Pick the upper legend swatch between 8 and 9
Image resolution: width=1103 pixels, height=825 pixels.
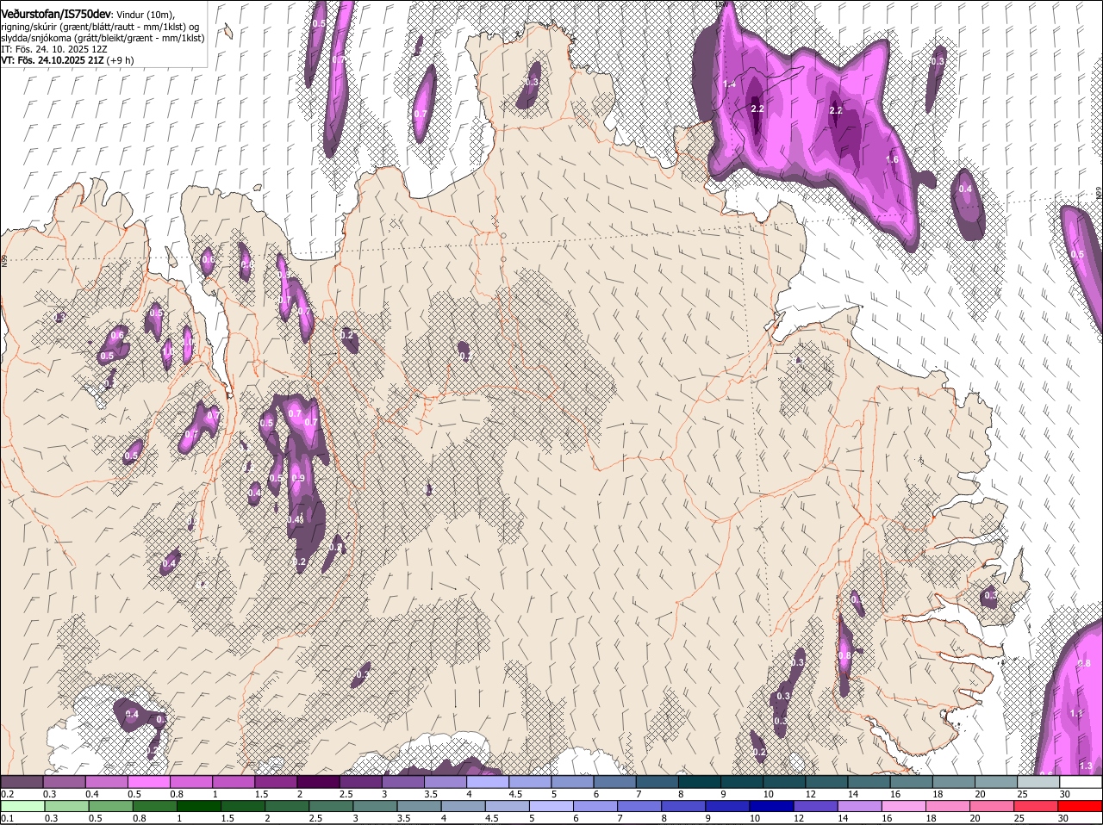[x=701, y=781]
